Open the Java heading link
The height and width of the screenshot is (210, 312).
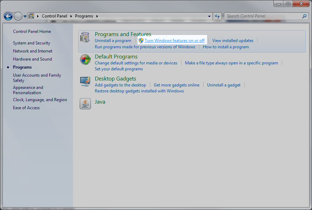(x=100, y=102)
